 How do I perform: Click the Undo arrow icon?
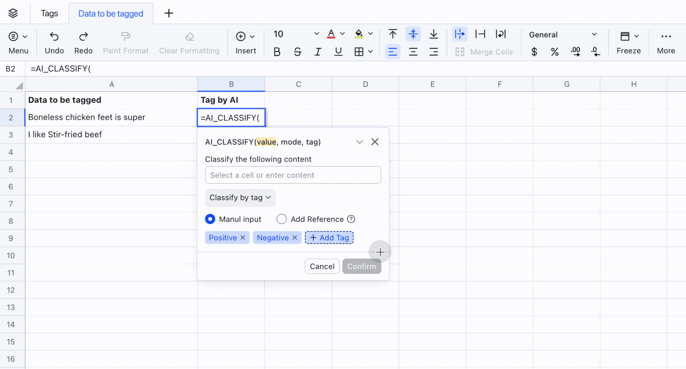(54, 36)
